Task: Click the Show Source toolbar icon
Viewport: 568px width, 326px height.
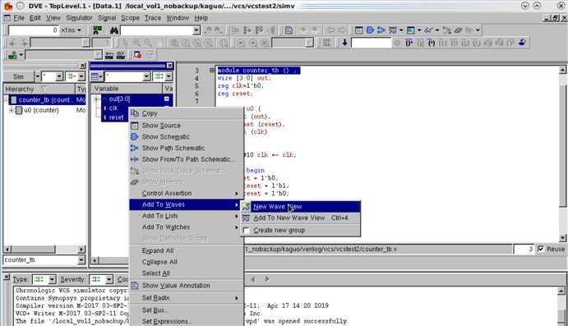Action: pos(358,30)
